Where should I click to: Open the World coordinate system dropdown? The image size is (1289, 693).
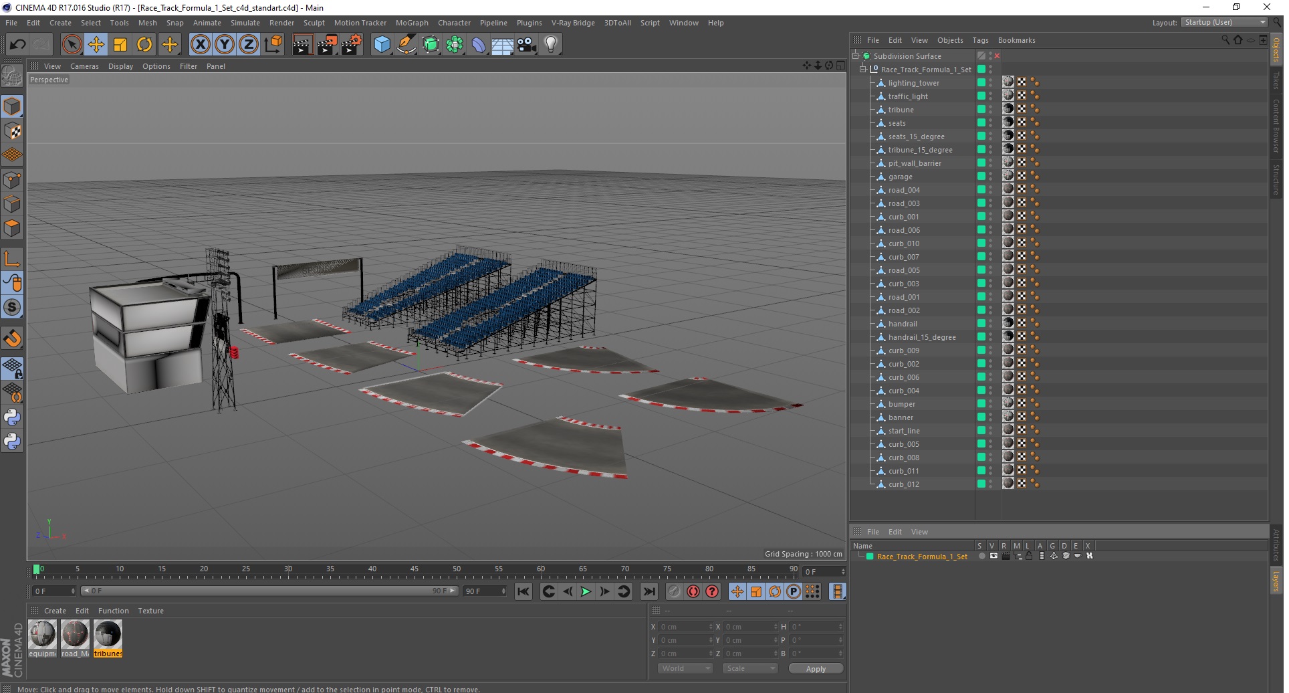pyautogui.click(x=686, y=668)
